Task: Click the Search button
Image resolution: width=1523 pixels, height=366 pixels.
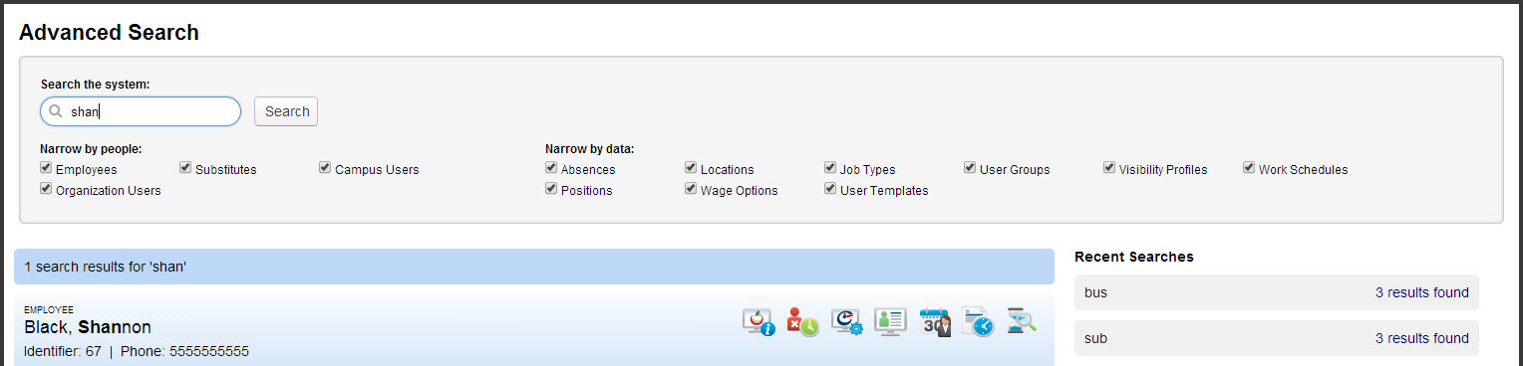Action: 286,111
